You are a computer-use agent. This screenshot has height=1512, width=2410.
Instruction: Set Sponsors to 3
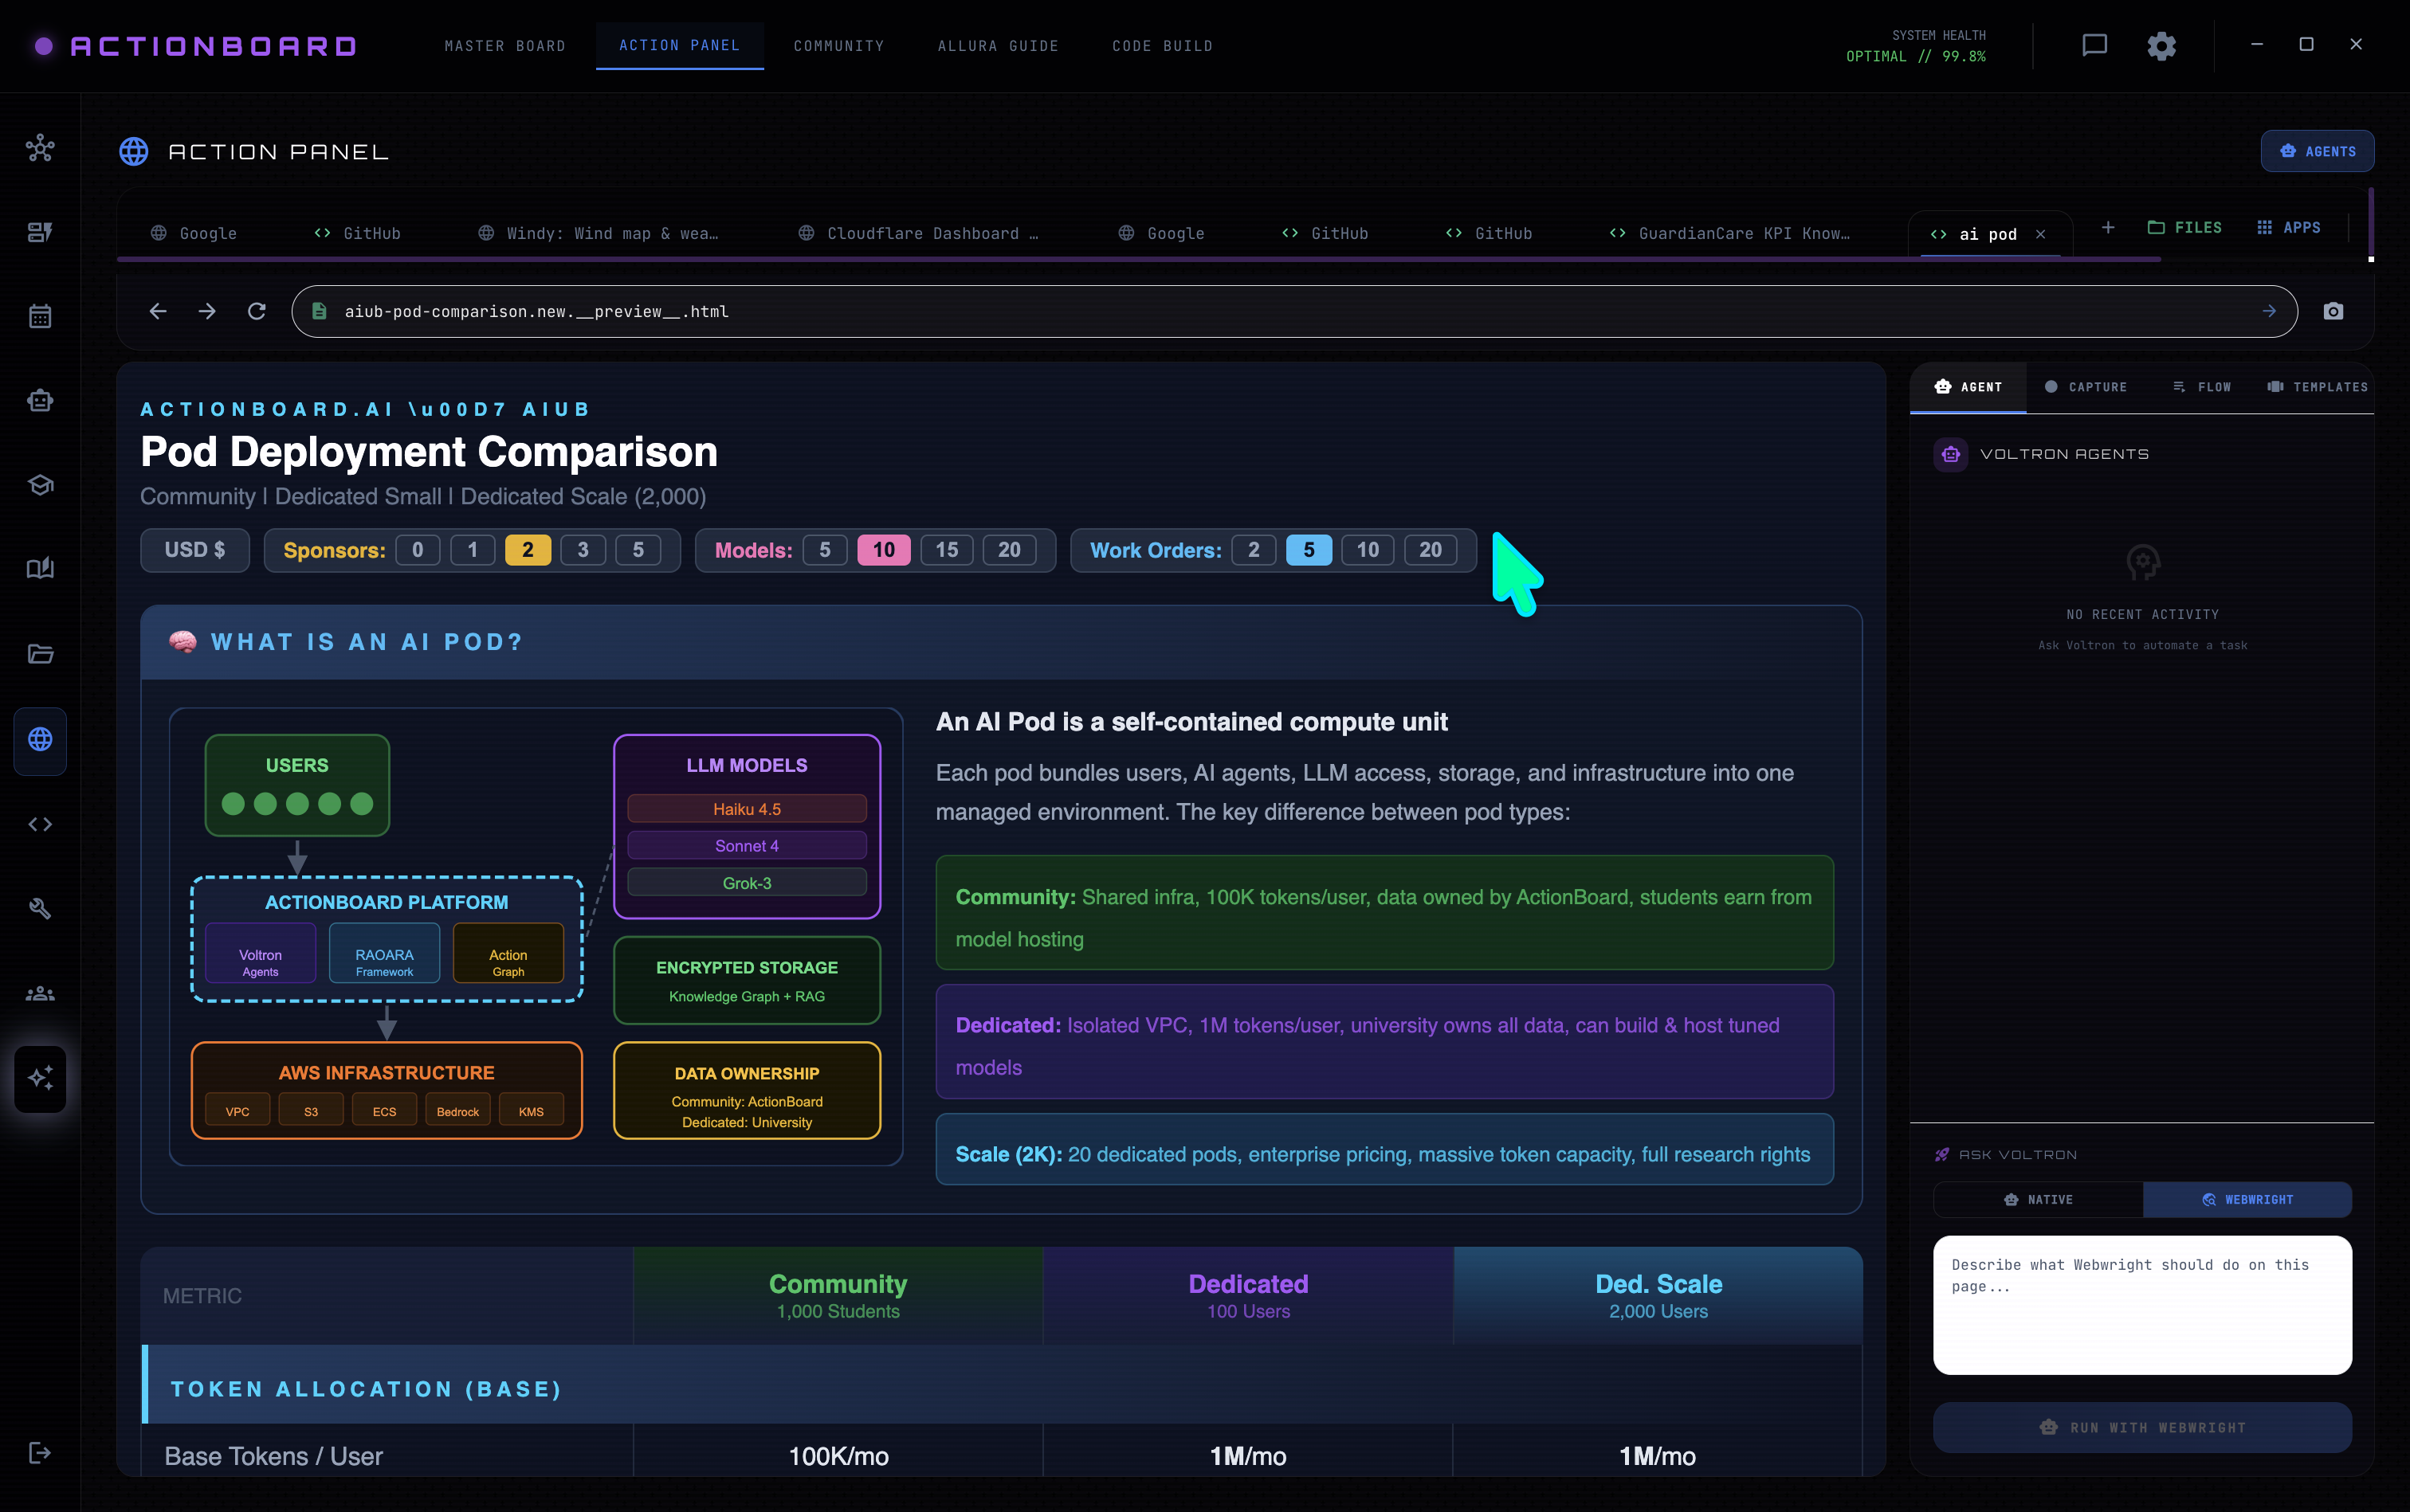(x=583, y=550)
